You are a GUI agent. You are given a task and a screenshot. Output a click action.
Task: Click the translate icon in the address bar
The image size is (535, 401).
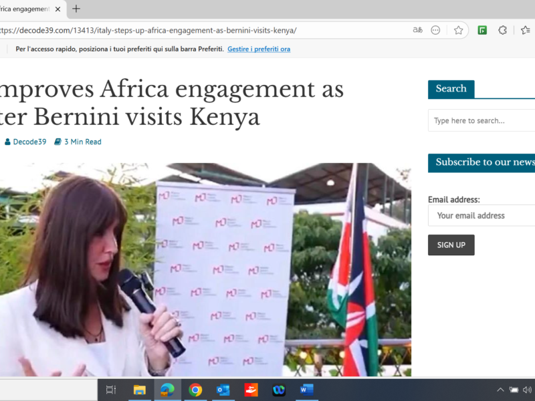pos(418,30)
